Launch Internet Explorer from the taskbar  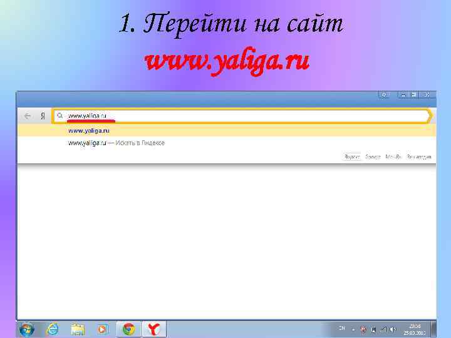tap(53, 329)
